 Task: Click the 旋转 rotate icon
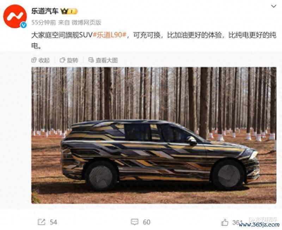tap(62, 60)
